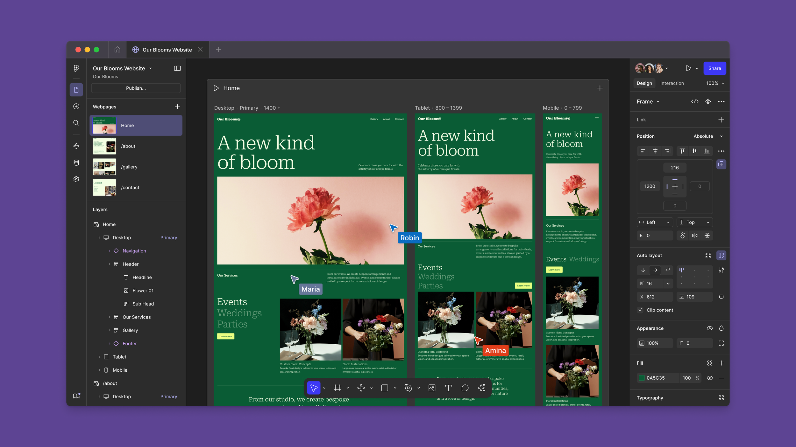The image size is (796, 447).
Task: Click the Publish button
Action: (x=136, y=88)
